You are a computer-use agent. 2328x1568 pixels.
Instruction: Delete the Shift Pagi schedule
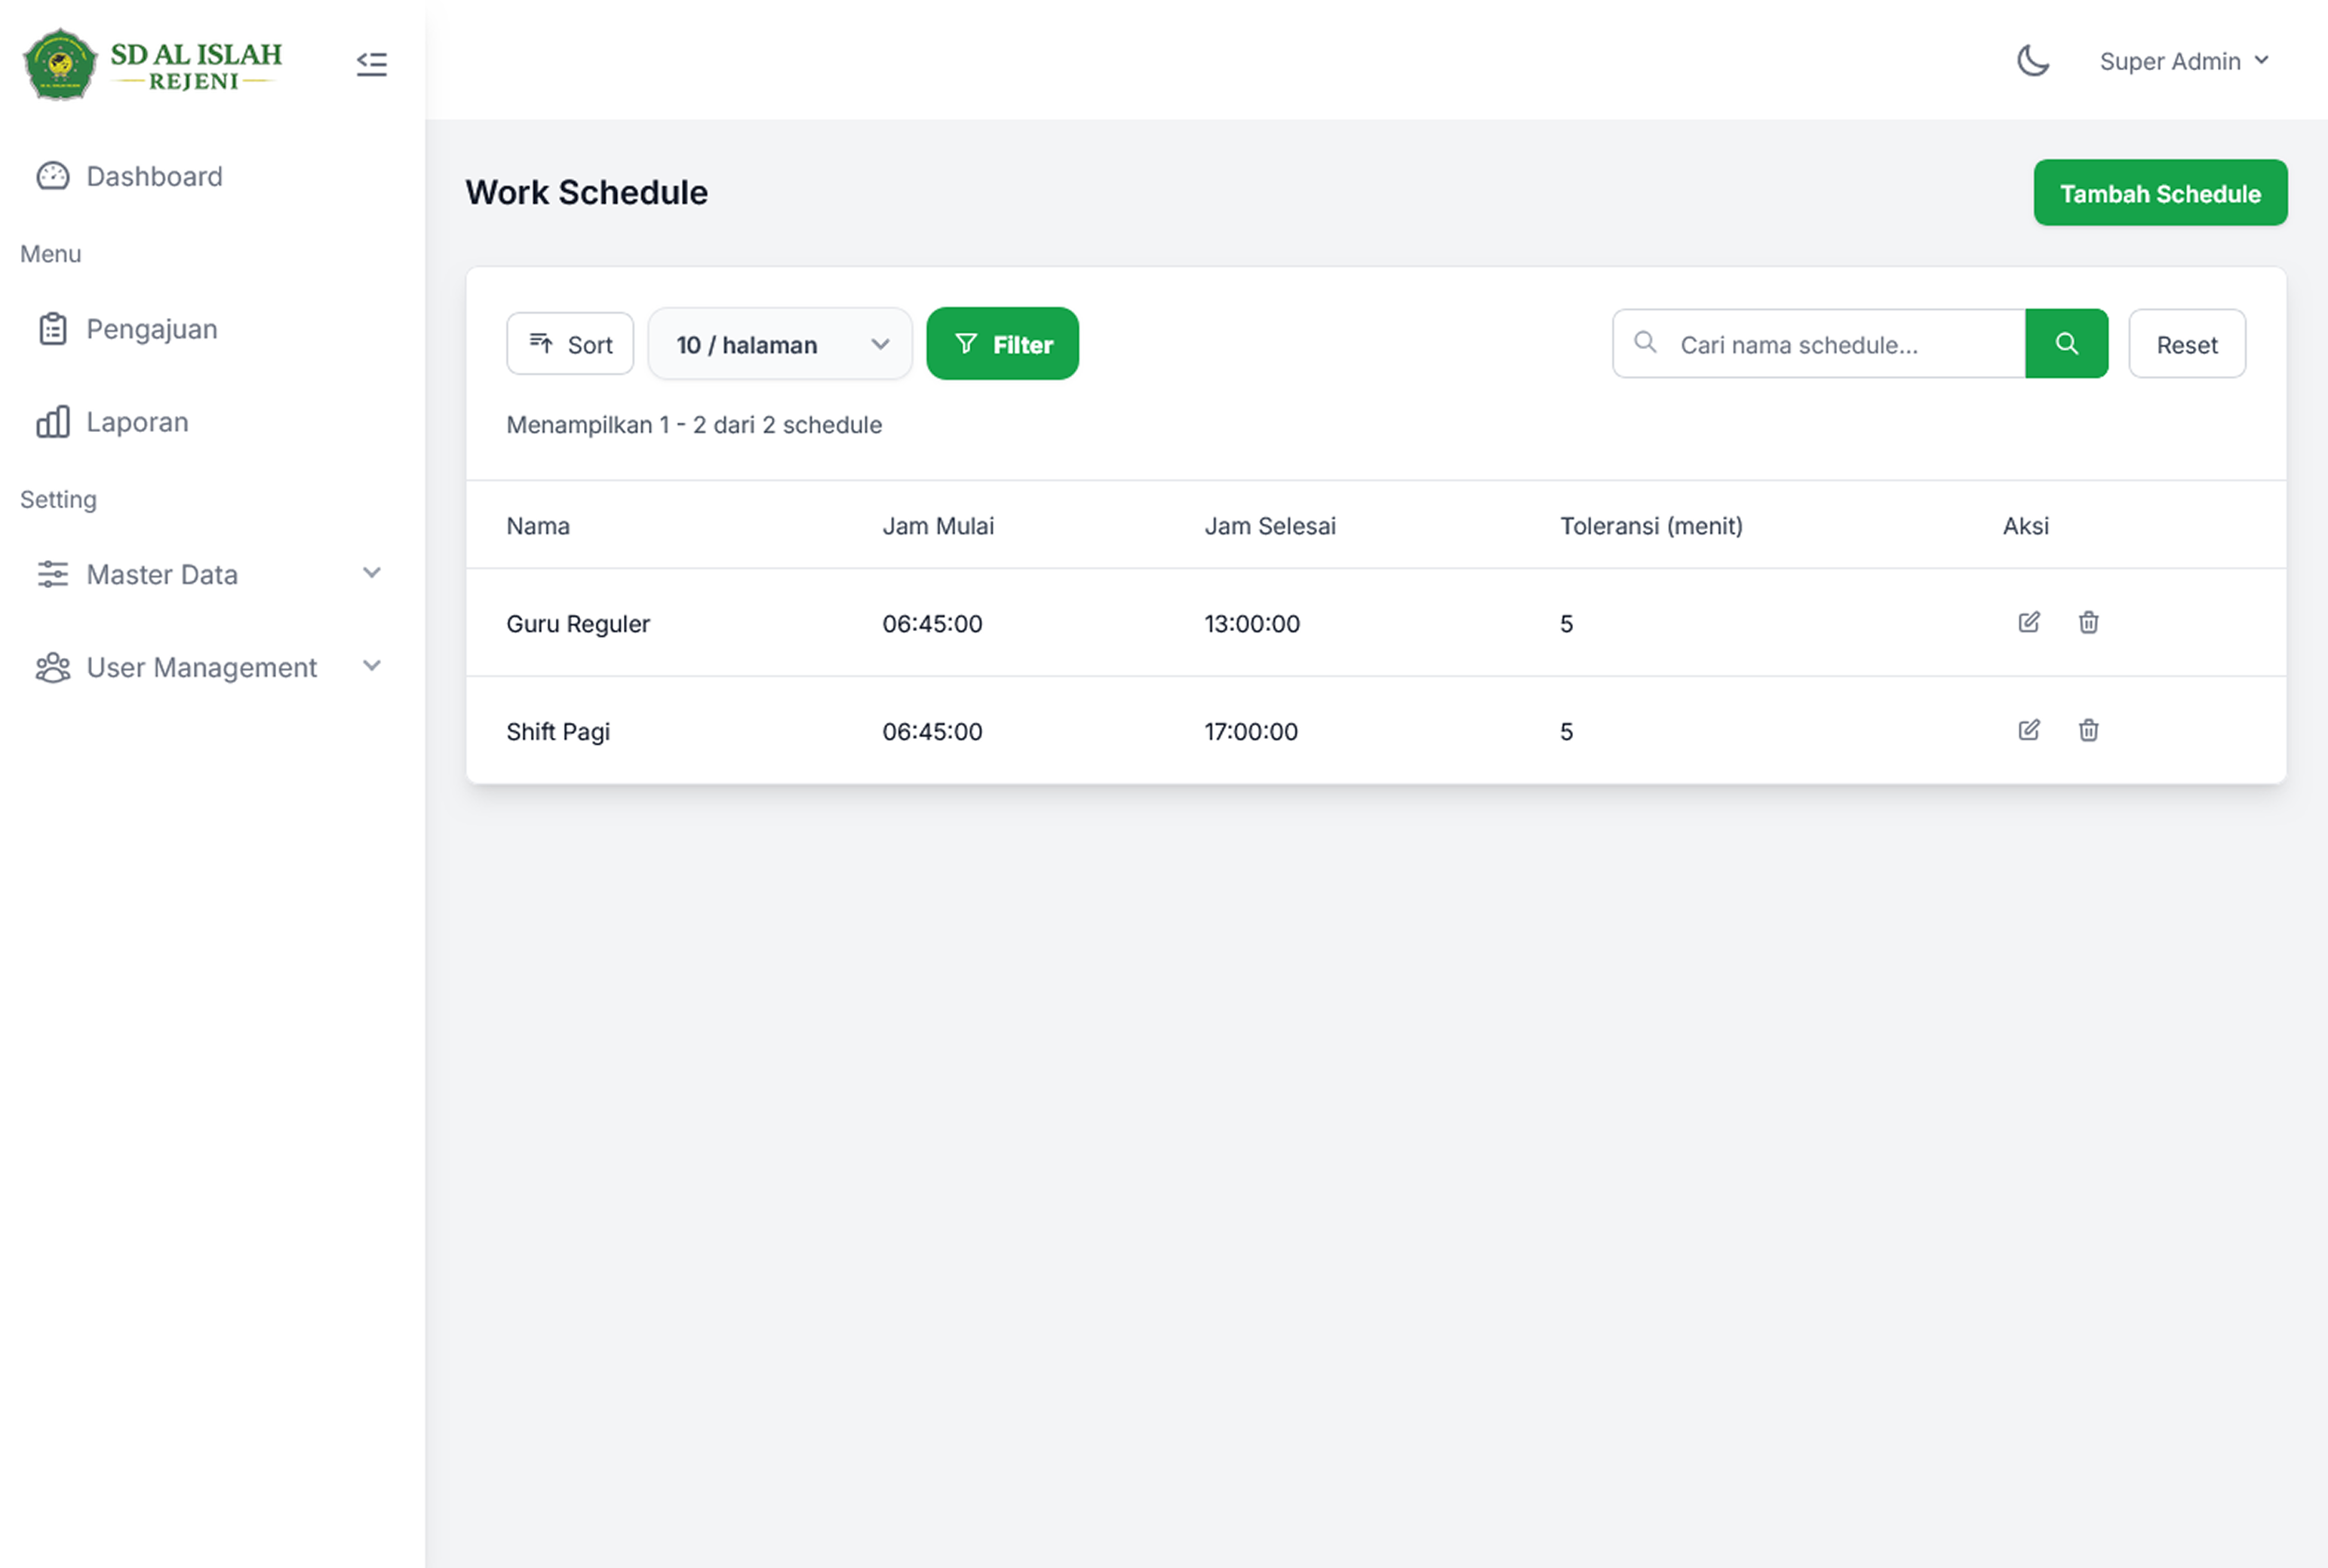tap(2089, 730)
